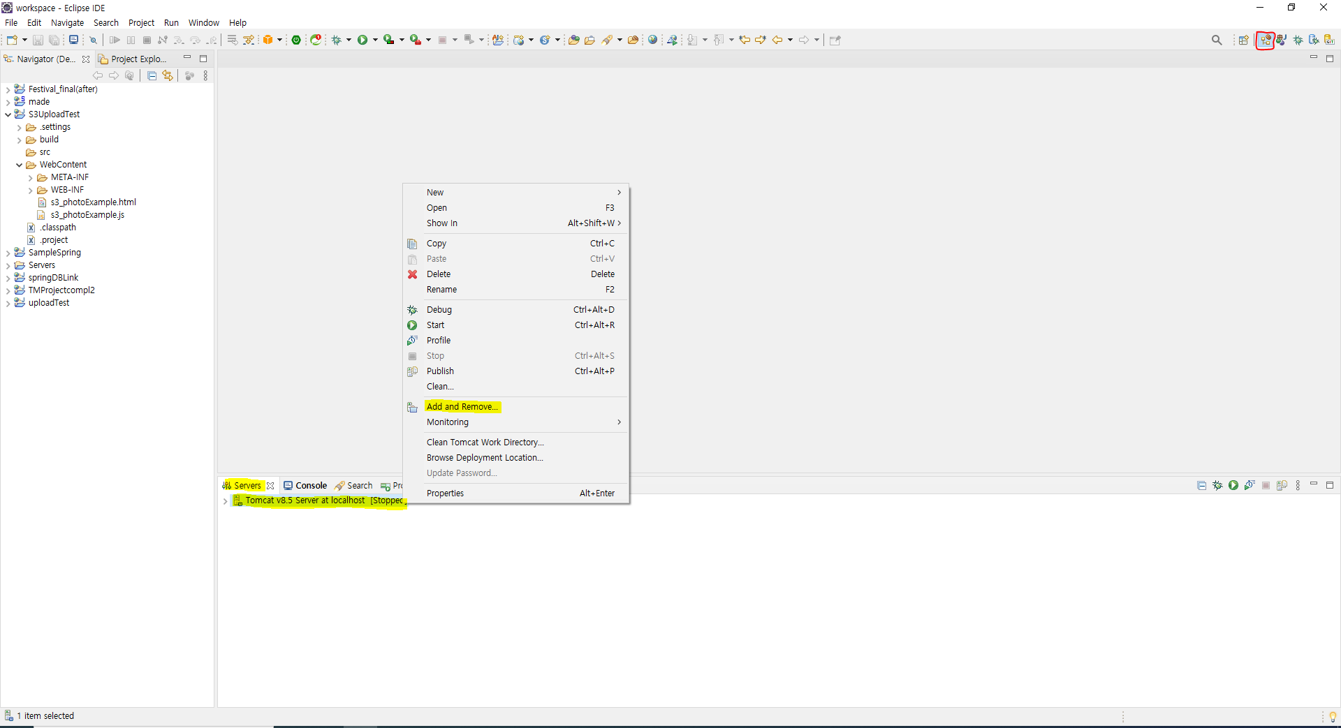Collapse the WebContent folder
The height and width of the screenshot is (728, 1341).
click(19, 165)
